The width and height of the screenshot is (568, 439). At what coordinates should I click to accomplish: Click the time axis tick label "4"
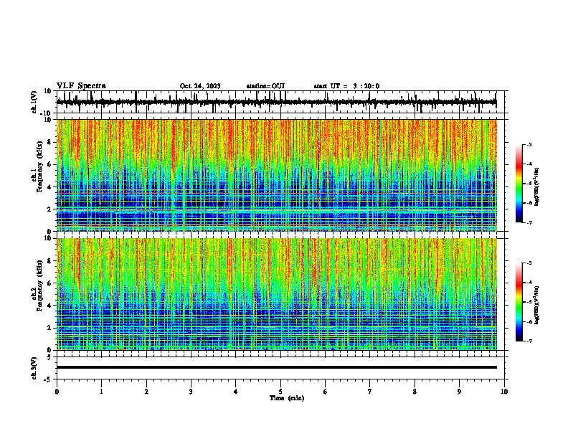coord(236,392)
